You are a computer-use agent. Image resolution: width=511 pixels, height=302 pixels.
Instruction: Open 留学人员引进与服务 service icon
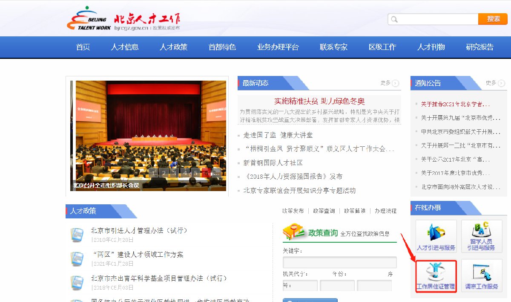(x=482, y=236)
